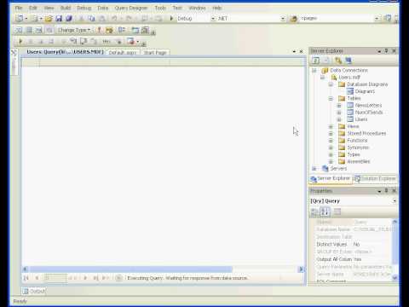Click the Add New Derived Table icon
This screenshot has width=409, height=307.
pyautogui.click(x=145, y=30)
